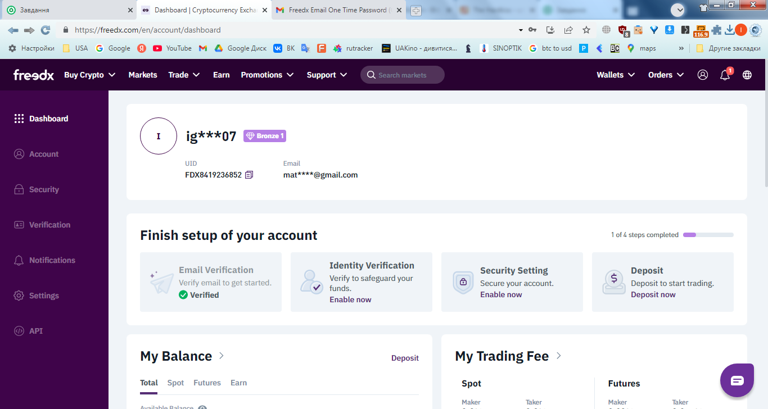Open the maps bookmark

pyautogui.click(x=641, y=48)
